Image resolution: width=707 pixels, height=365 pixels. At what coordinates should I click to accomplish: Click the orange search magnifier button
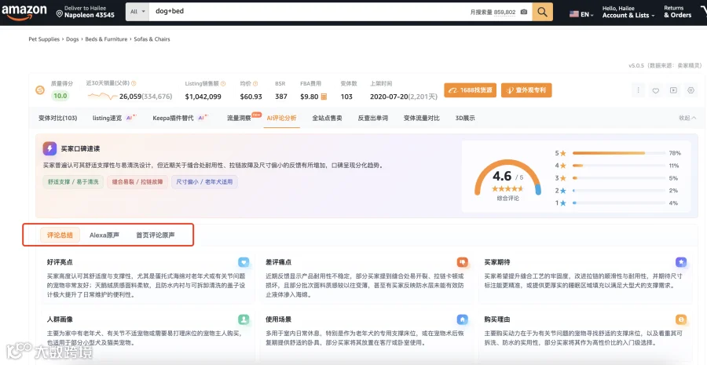coord(542,12)
